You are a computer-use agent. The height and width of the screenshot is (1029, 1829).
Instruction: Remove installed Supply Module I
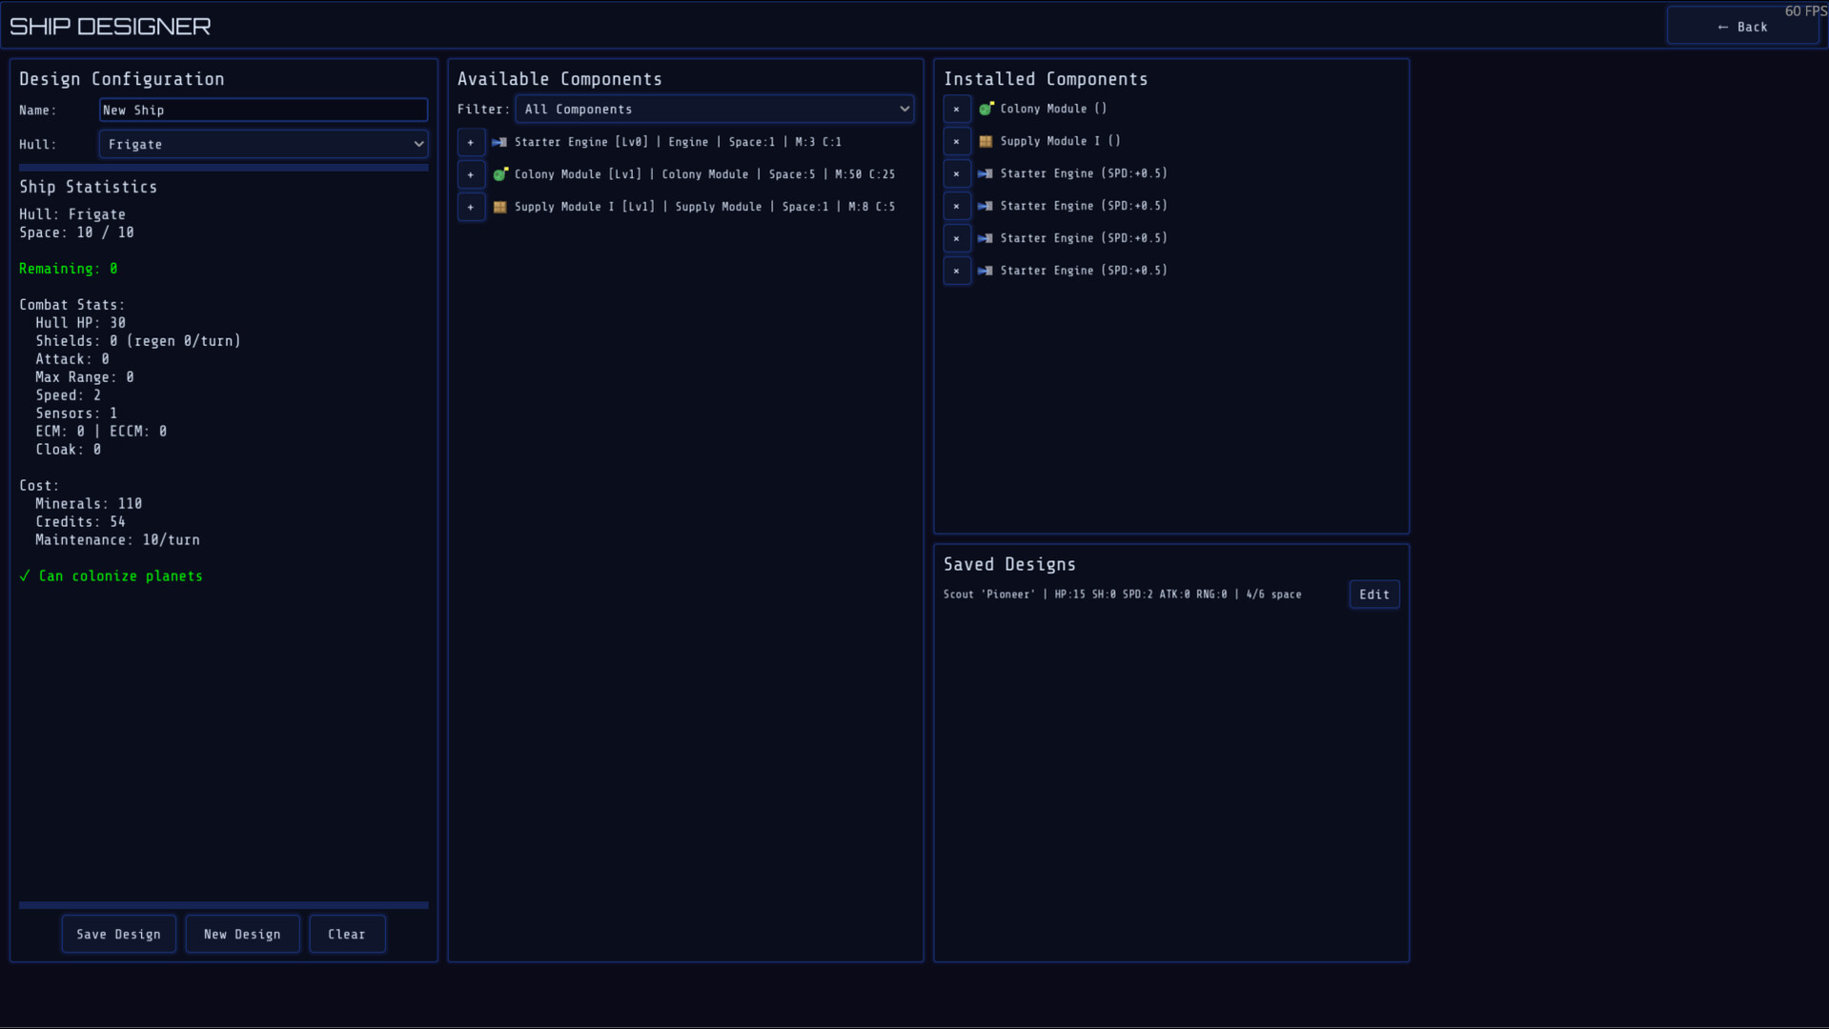click(x=956, y=142)
